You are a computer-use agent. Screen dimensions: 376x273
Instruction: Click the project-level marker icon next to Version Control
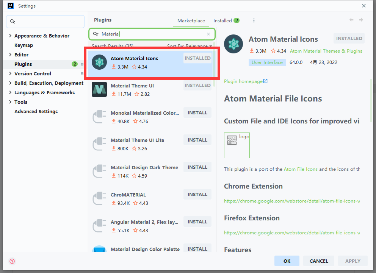tap(82, 74)
